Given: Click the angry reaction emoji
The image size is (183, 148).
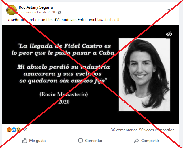Looking at the screenshot, I should click(9, 130).
